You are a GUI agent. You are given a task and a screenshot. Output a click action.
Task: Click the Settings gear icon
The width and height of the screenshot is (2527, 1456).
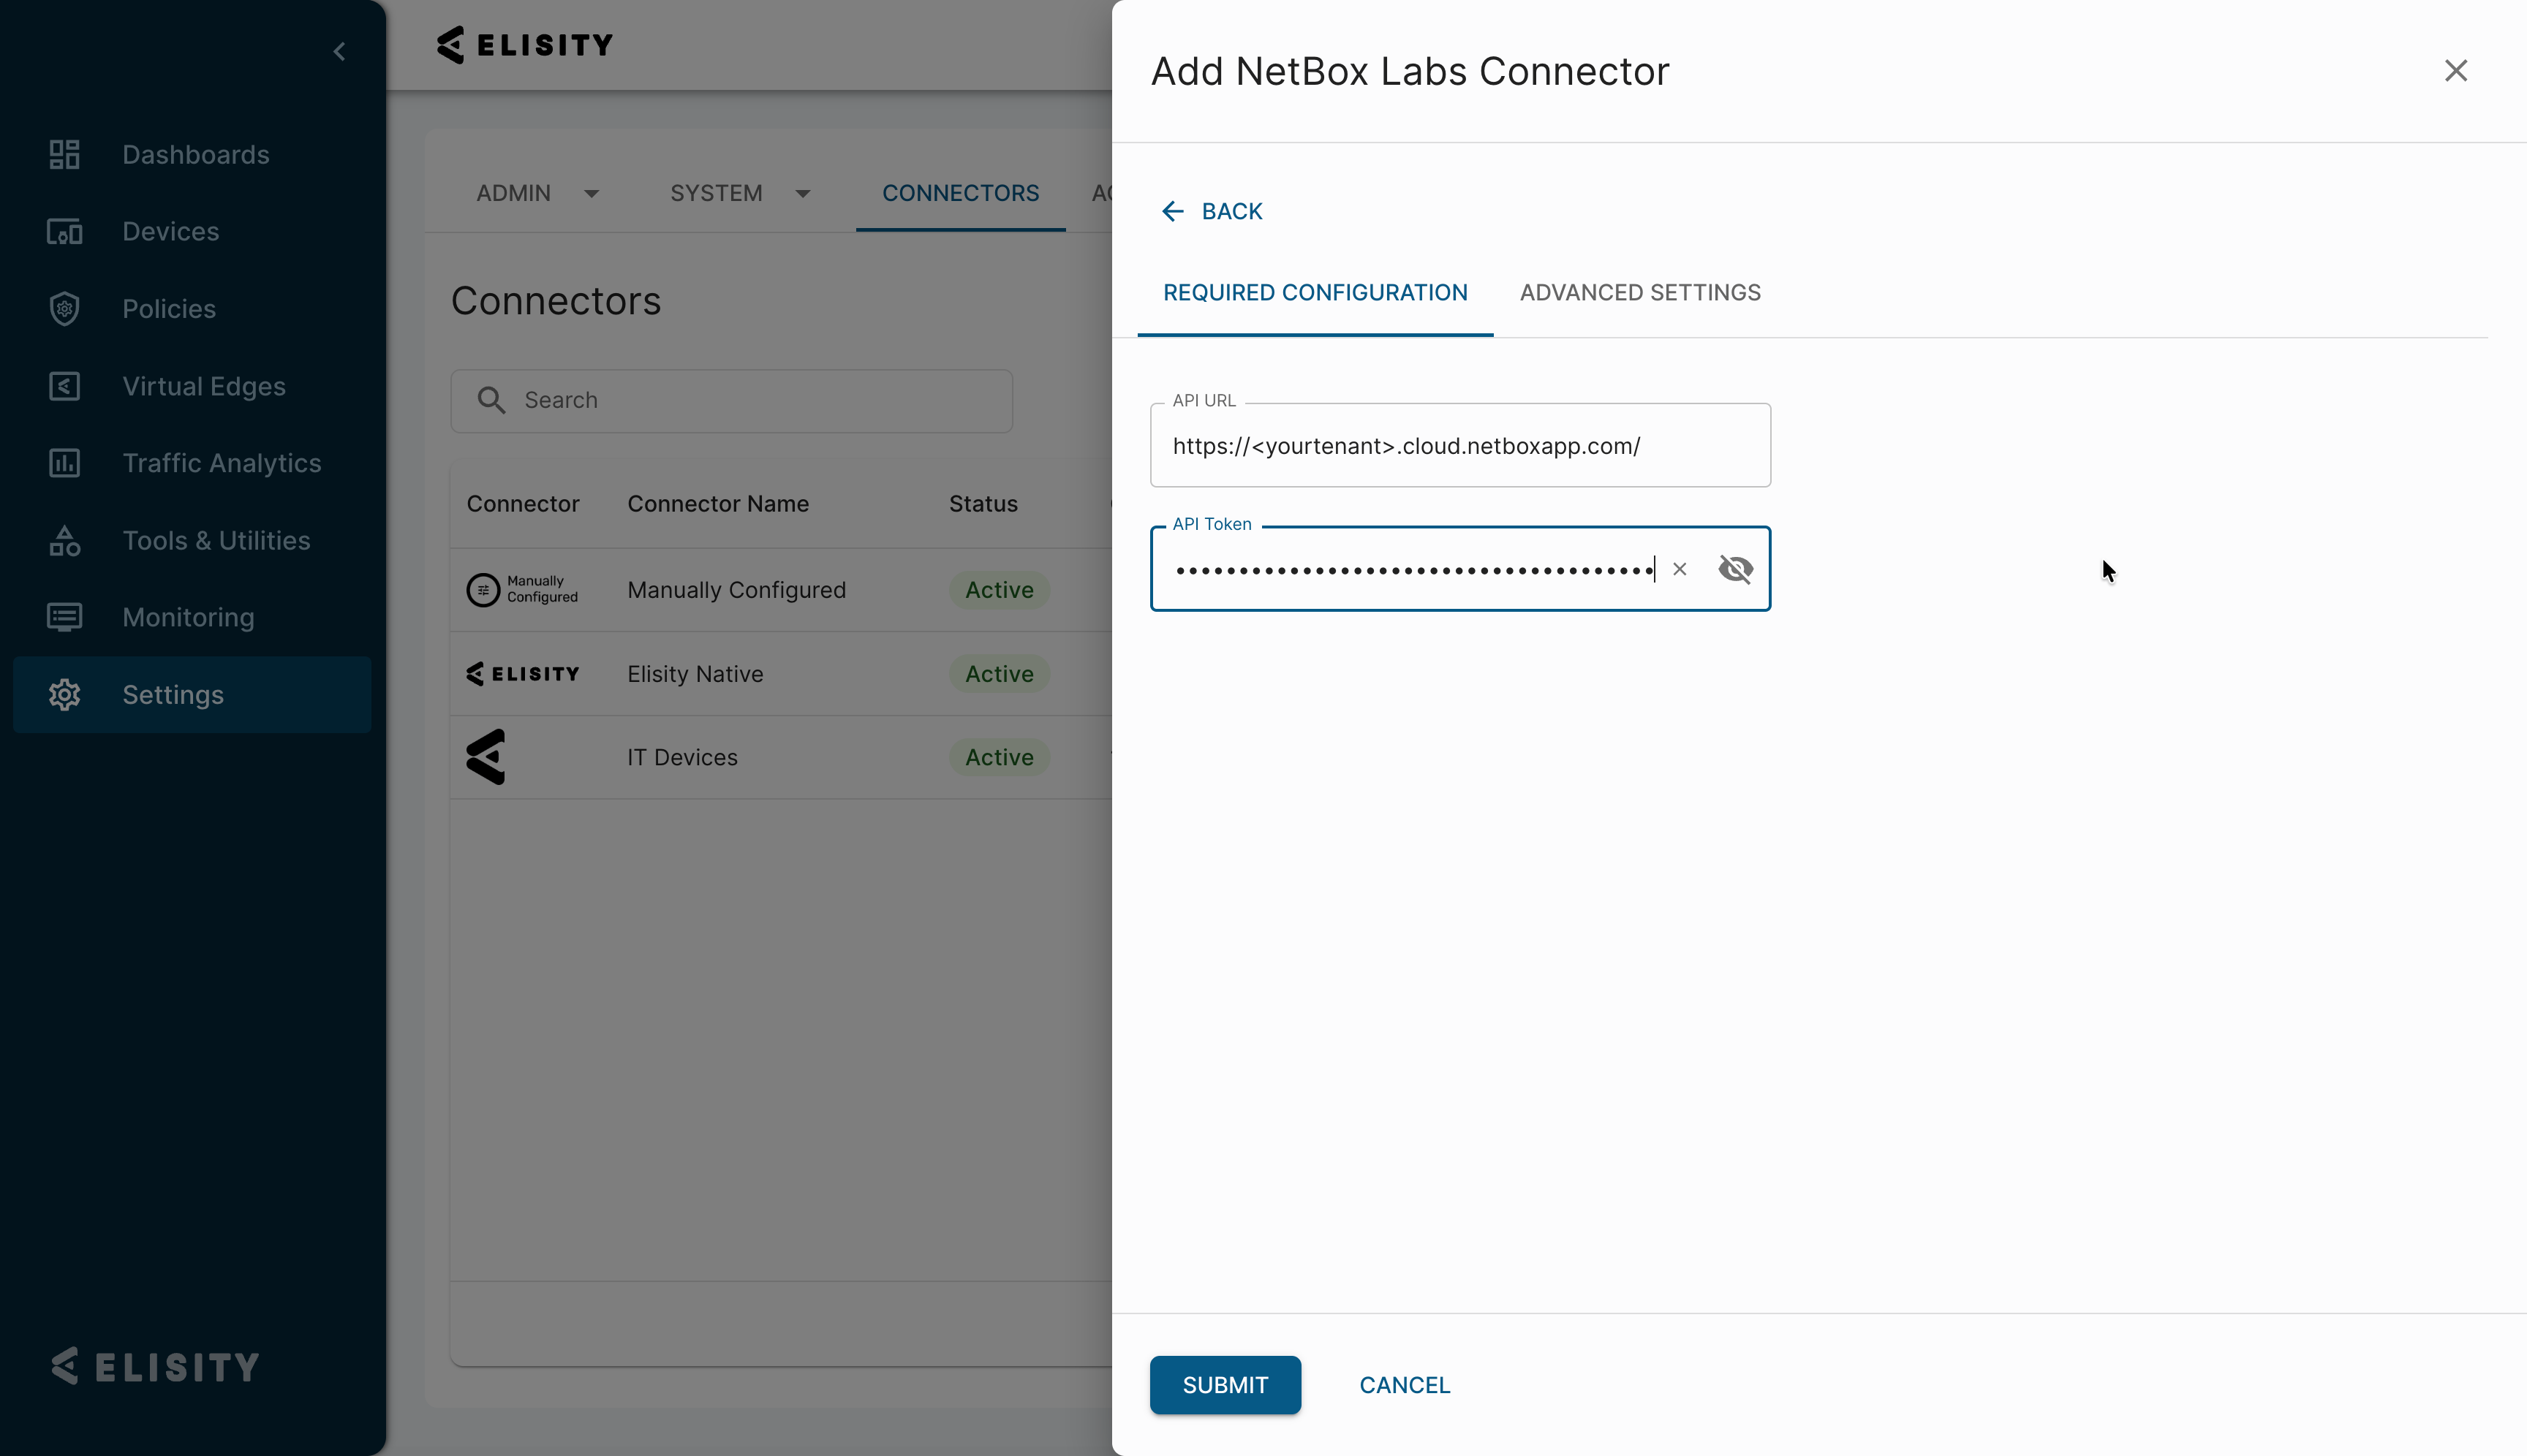65,695
